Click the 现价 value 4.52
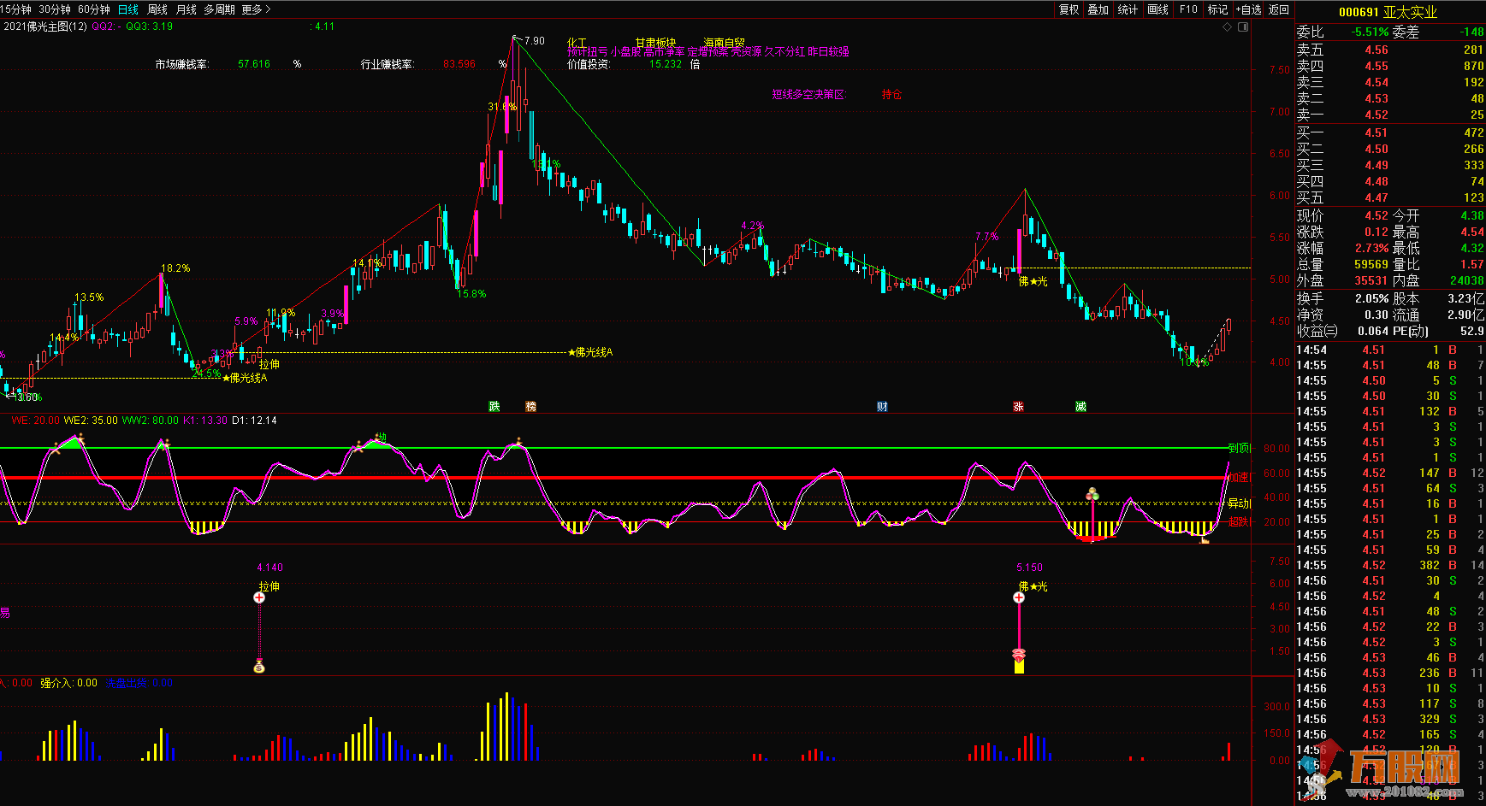Image resolution: width=1486 pixels, height=806 pixels. [x=1376, y=215]
